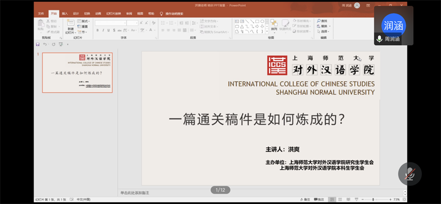Click the Undo arrow icon
This screenshot has width=441, height=204.
click(x=45, y=45)
